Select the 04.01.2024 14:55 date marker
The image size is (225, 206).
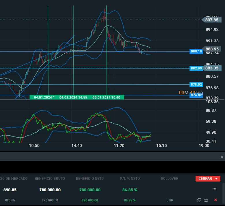pos(73,97)
